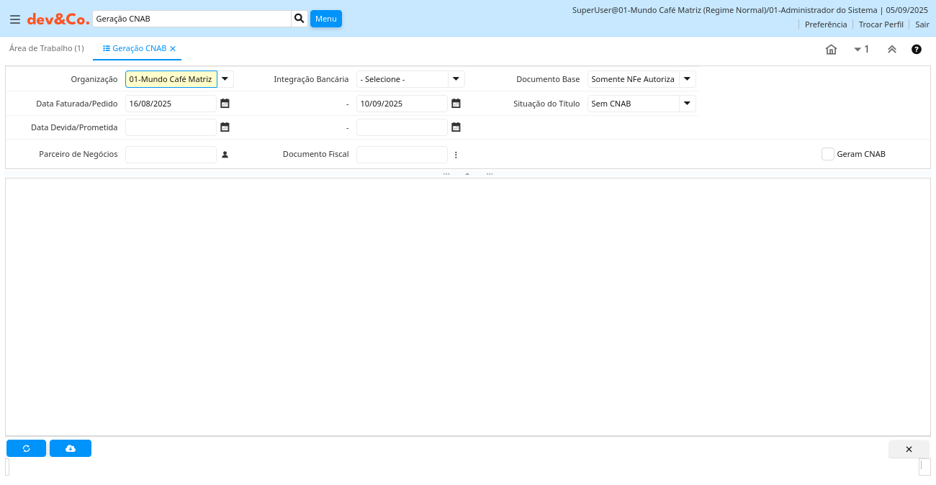Click the Parceiro de Negócios input field
The height and width of the screenshot is (485, 936).
point(171,155)
